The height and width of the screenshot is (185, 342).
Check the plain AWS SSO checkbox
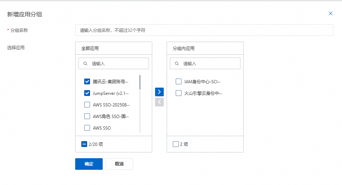(x=87, y=128)
